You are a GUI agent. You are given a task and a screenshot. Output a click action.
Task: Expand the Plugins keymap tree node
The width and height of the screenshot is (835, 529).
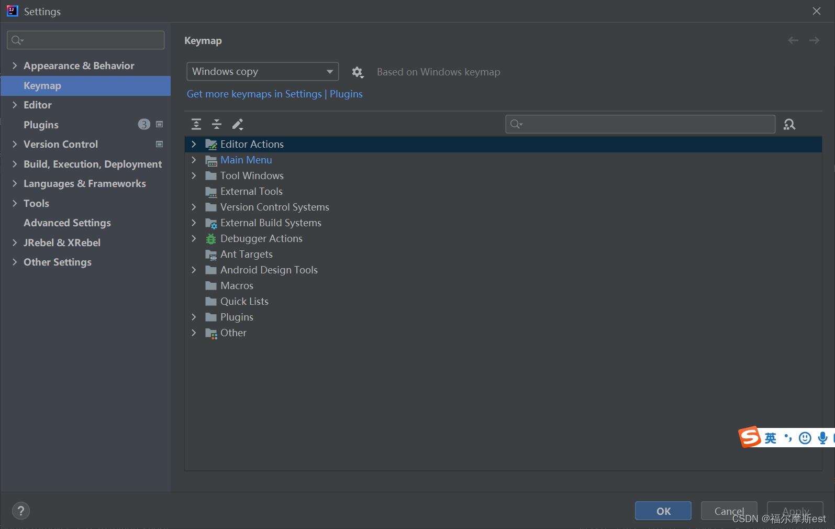pyautogui.click(x=194, y=317)
